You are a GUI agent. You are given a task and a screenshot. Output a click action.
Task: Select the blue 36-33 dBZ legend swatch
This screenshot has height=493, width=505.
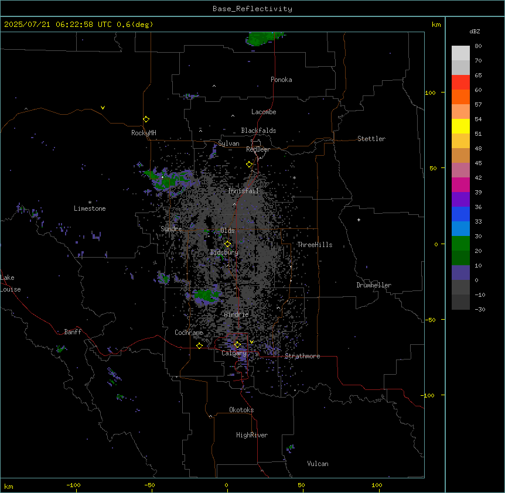pyautogui.click(x=460, y=214)
